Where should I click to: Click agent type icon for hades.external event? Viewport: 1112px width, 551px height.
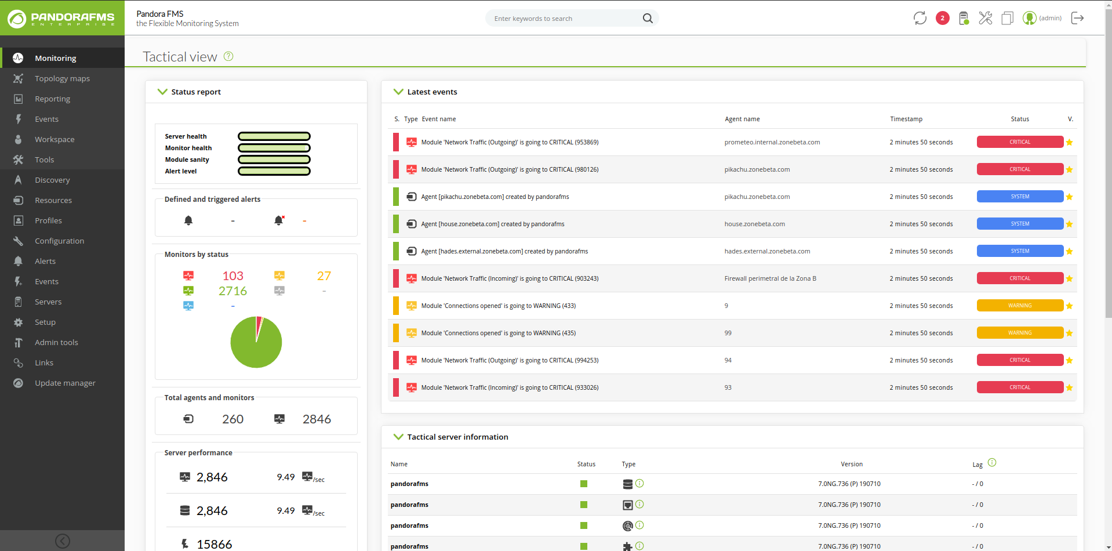[x=412, y=251]
